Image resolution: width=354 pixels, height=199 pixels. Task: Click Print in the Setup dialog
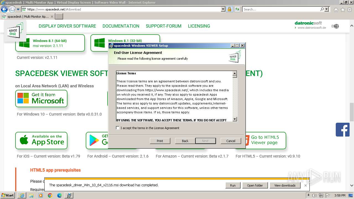pos(160,141)
